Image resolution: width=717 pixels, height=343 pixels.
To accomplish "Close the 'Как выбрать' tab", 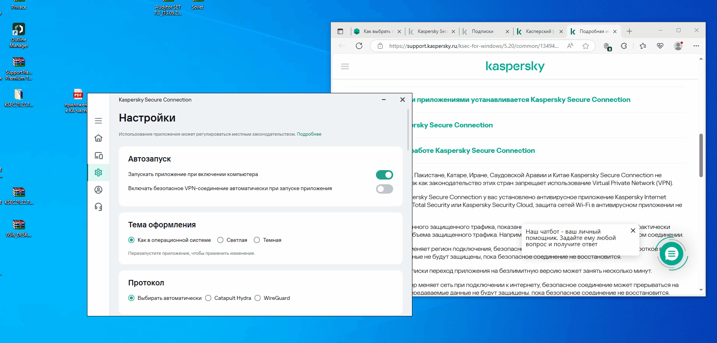I will pos(399,31).
